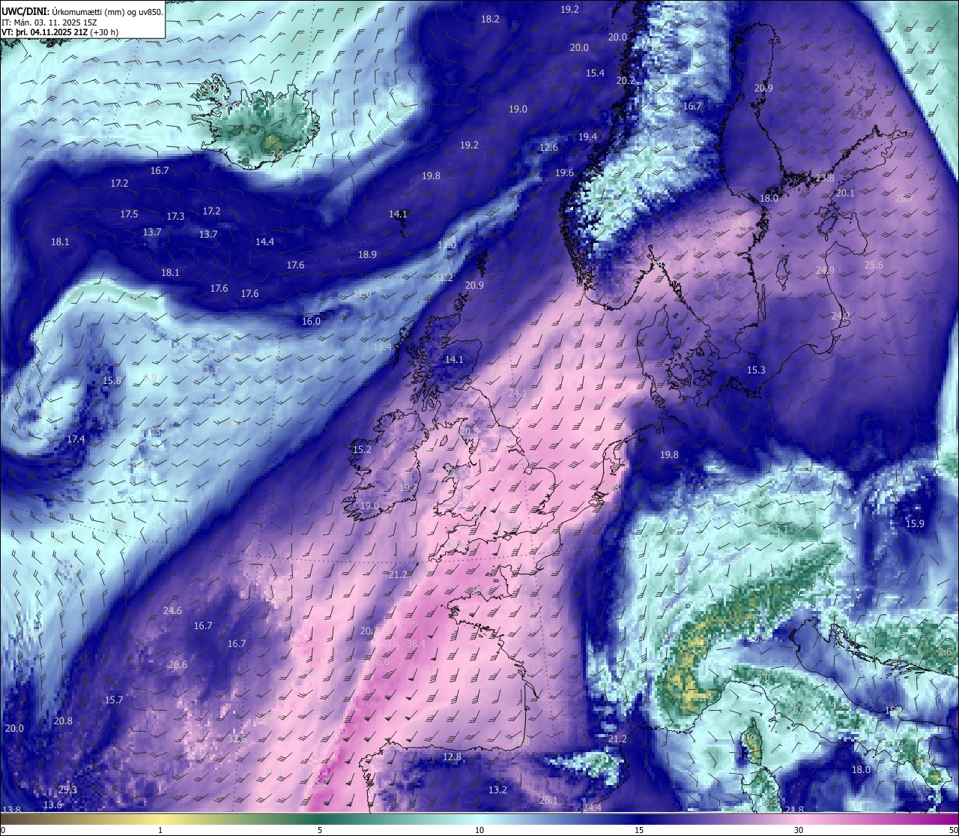Click the 14.4 value in the Atlantic
The height and width of the screenshot is (836, 959).
tap(264, 241)
